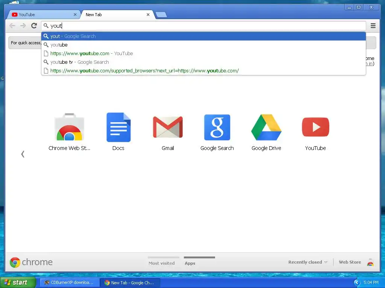Screen dimensions: 385x288
Task: Expand the Recently closed dropdown
Action: (308, 262)
